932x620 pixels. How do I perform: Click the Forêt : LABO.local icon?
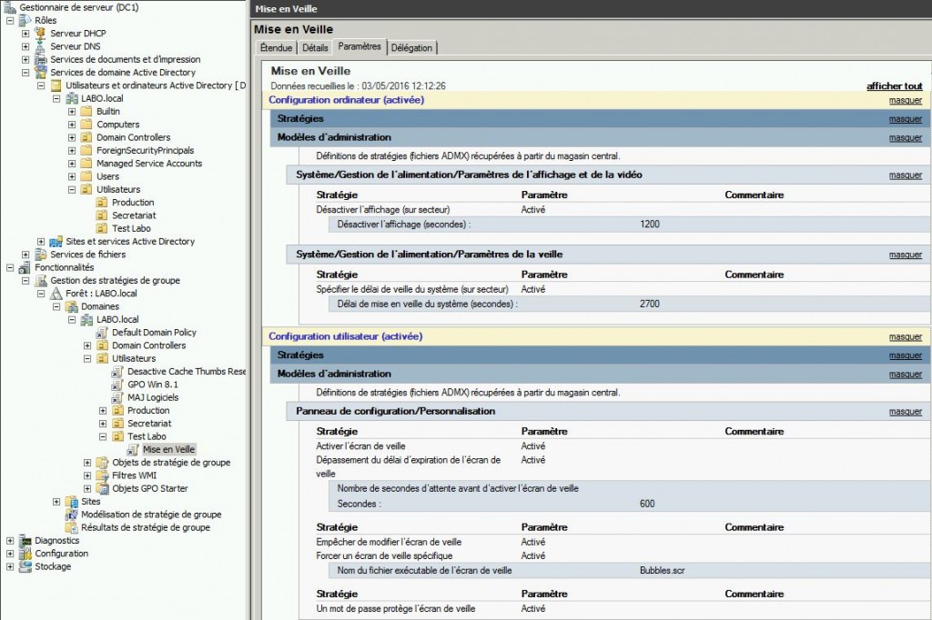click(x=56, y=294)
